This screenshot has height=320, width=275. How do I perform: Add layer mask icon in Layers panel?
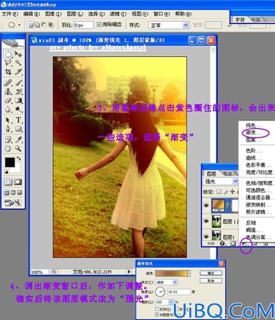(x=233, y=243)
